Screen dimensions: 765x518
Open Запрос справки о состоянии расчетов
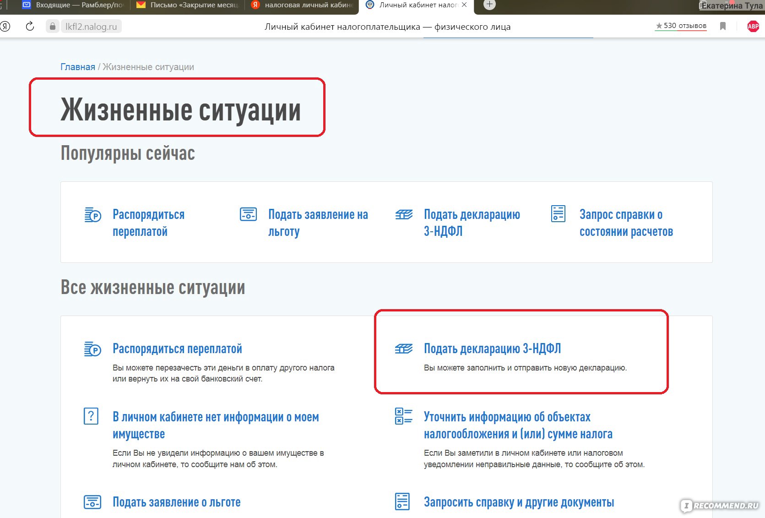626,223
